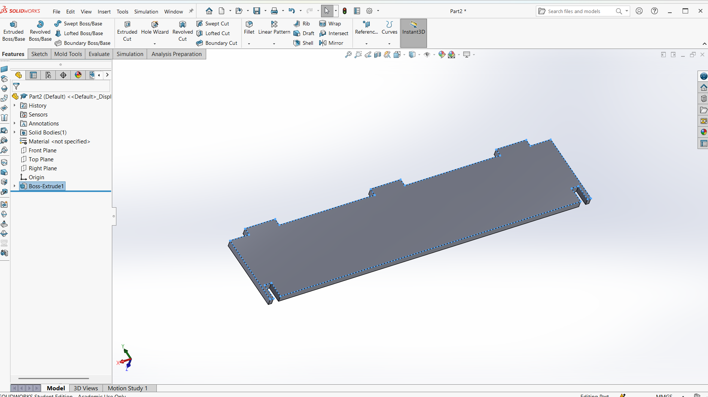
Task: Expand the Solid Bodies(1) node
Action: pos(15,133)
